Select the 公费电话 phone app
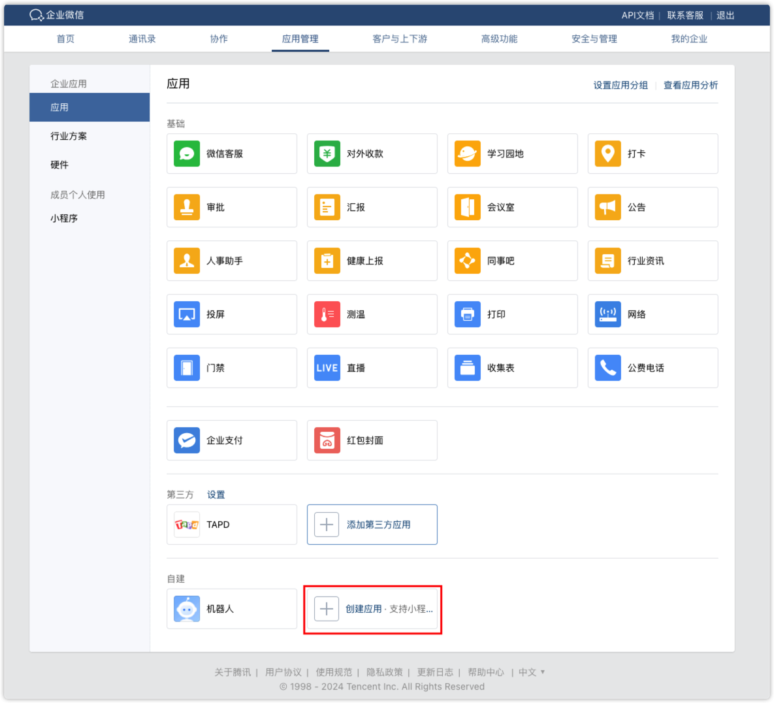Image resolution: width=774 pixels, height=703 pixels. 653,368
